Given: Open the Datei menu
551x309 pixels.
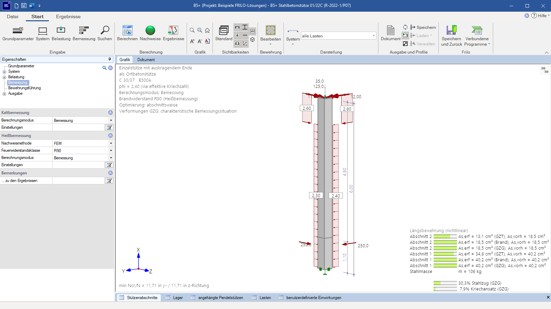Looking at the screenshot, I should click(12, 16).
